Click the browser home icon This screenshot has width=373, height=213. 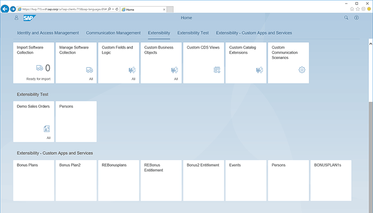click(352, 9)
